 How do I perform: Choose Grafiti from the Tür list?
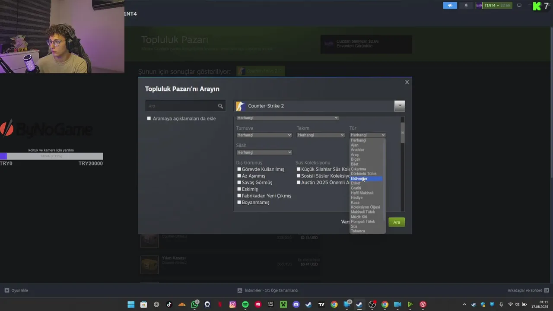[366, 188]
